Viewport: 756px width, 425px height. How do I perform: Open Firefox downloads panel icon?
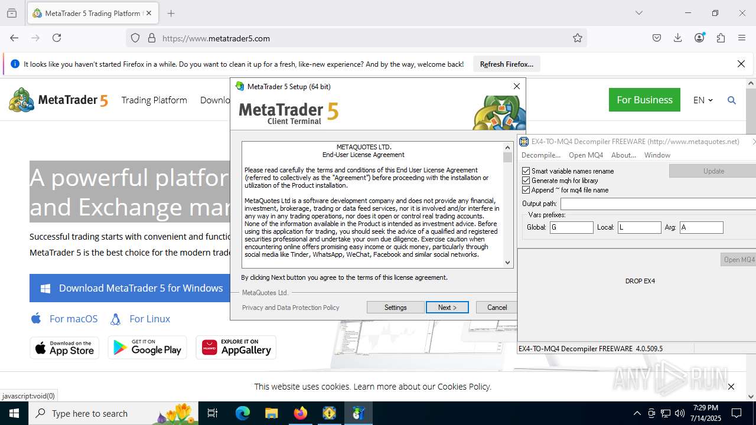678,38
